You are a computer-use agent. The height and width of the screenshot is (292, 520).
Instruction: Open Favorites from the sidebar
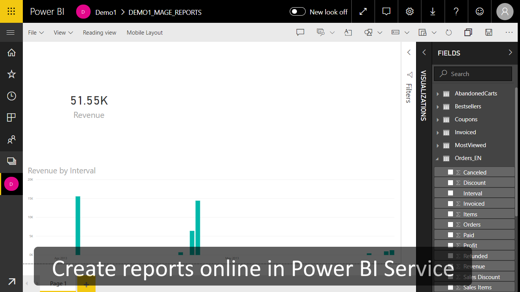click(11, 74)
